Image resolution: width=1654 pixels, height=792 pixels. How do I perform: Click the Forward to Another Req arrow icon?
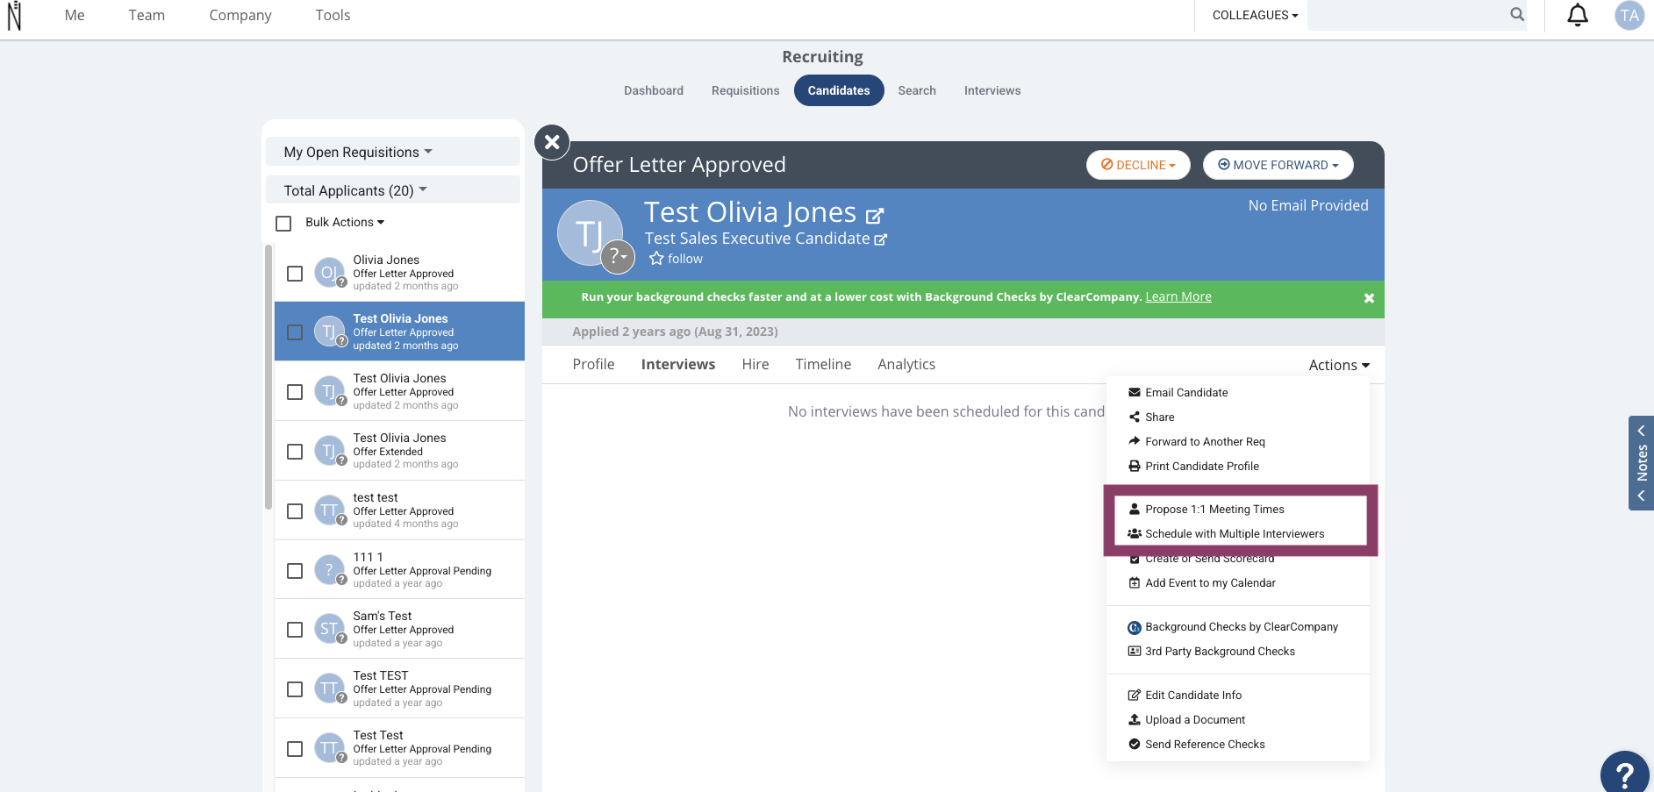click(1135, 441)
